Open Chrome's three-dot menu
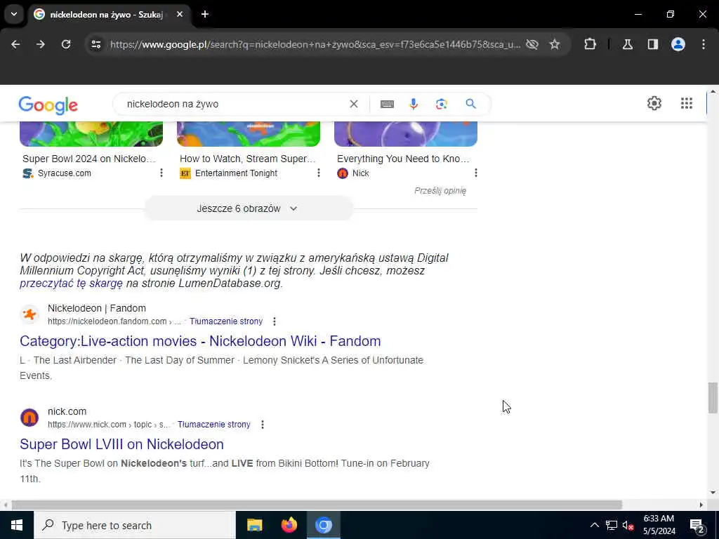The height and width of the screenshot is (539, 719). [704, 44]
